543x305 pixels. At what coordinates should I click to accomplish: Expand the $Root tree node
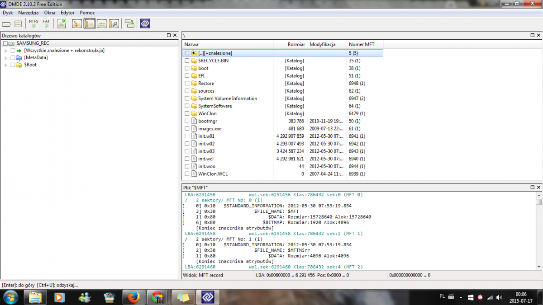(x=6, y=65)
